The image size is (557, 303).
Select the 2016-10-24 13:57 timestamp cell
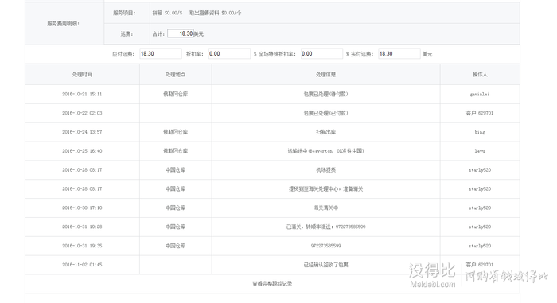click(82, 132)
